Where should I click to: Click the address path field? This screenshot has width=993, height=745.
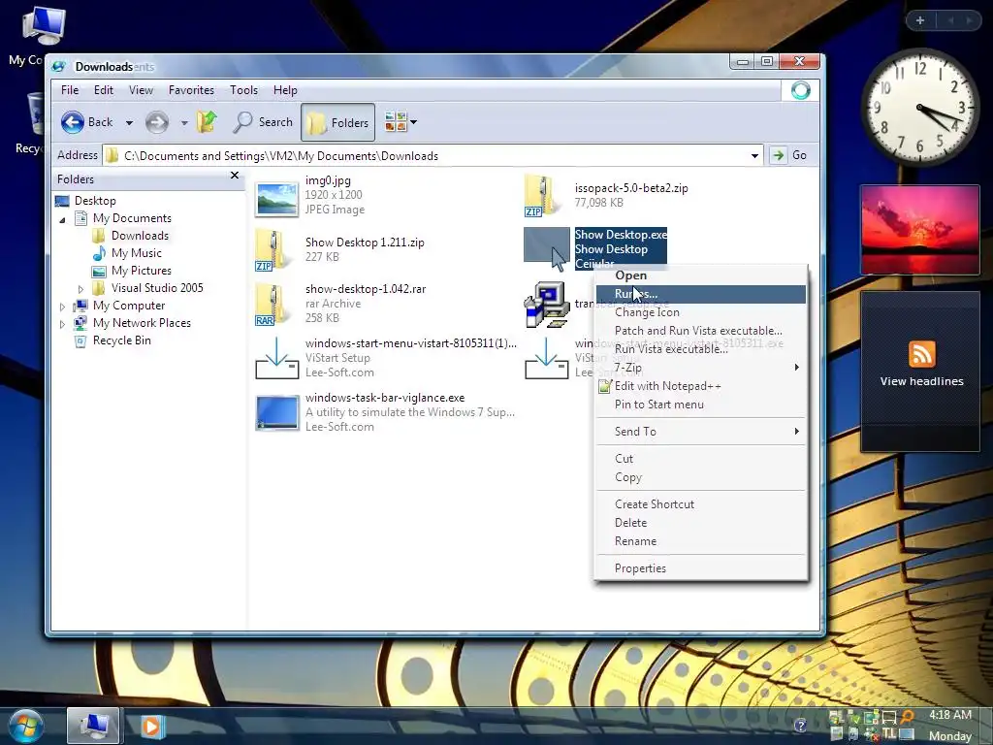(428, 156)
